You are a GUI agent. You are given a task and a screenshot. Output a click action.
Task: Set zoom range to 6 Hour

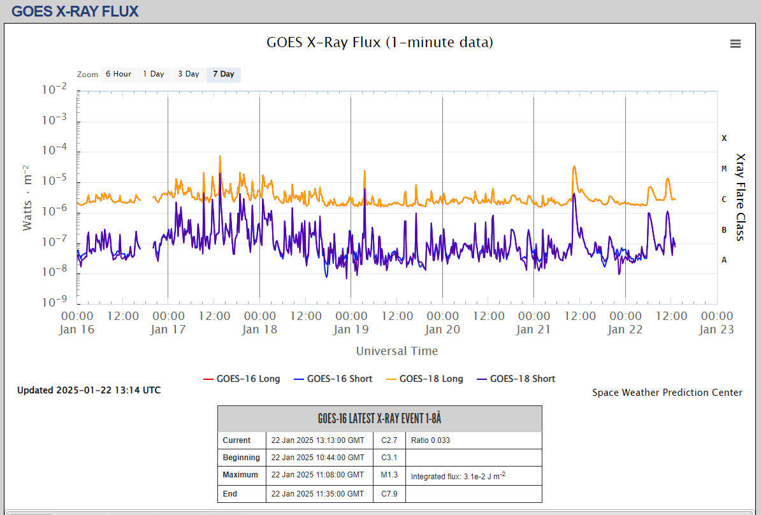click(118, 74)
